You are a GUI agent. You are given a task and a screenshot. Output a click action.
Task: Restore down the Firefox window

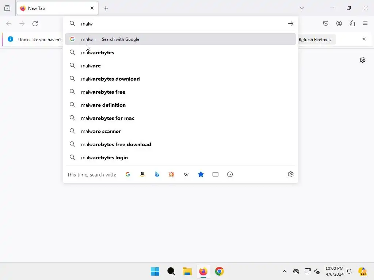[349, 8]
